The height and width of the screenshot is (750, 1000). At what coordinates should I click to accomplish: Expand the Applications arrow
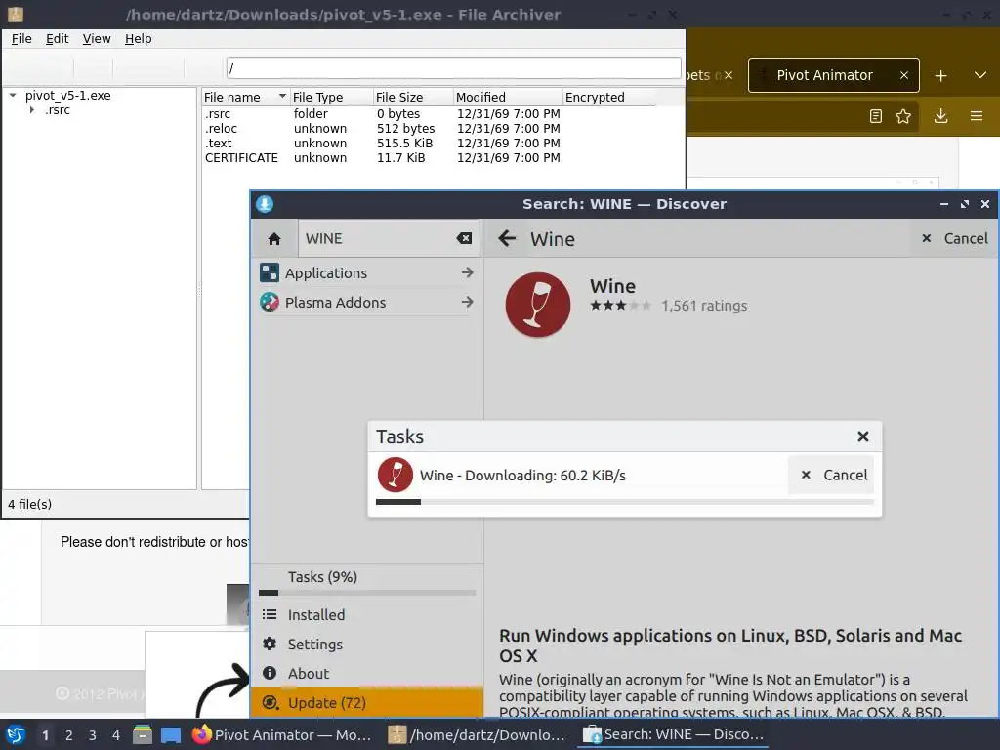(468, 273)
